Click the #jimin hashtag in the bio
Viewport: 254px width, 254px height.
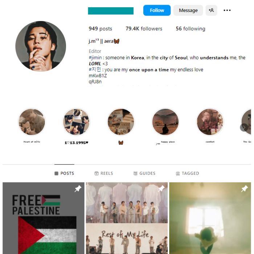(x=95, y=58)
